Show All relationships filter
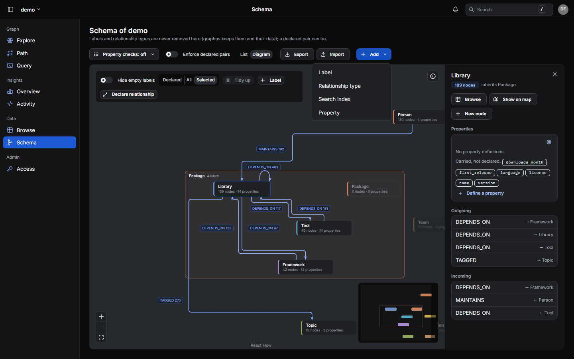574x359 pixels. tap(189, 80)
